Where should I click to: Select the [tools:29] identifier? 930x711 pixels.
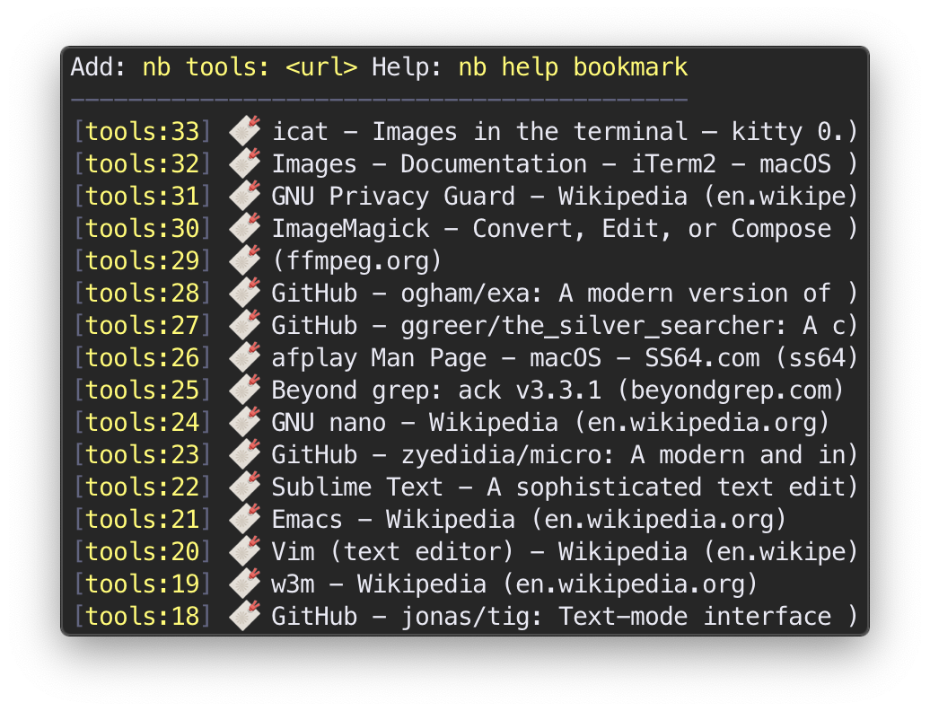pyautogui.click(x=143, y=261)
